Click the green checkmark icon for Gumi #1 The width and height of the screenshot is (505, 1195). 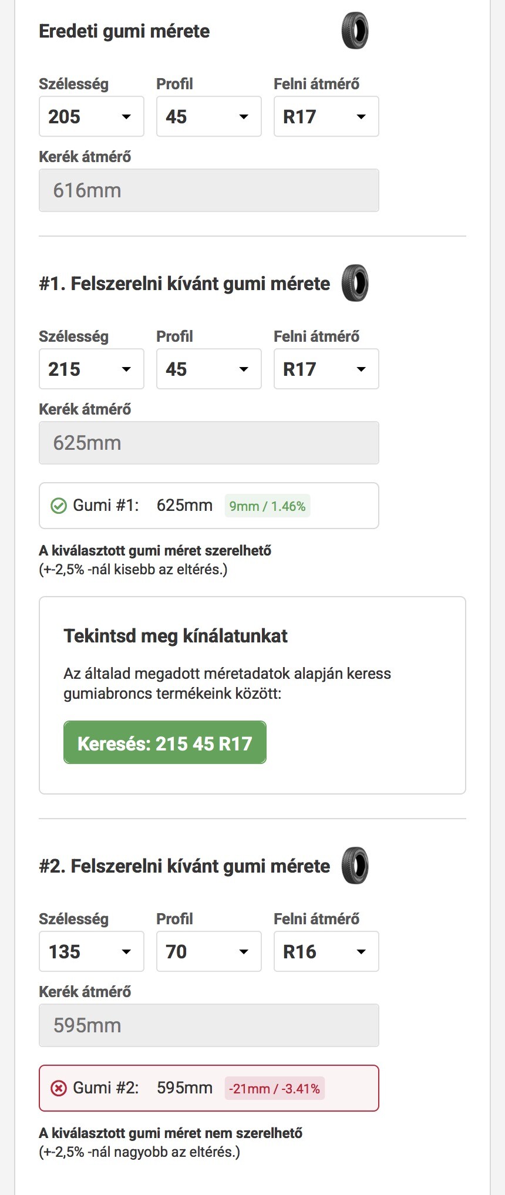coord(59,506)
